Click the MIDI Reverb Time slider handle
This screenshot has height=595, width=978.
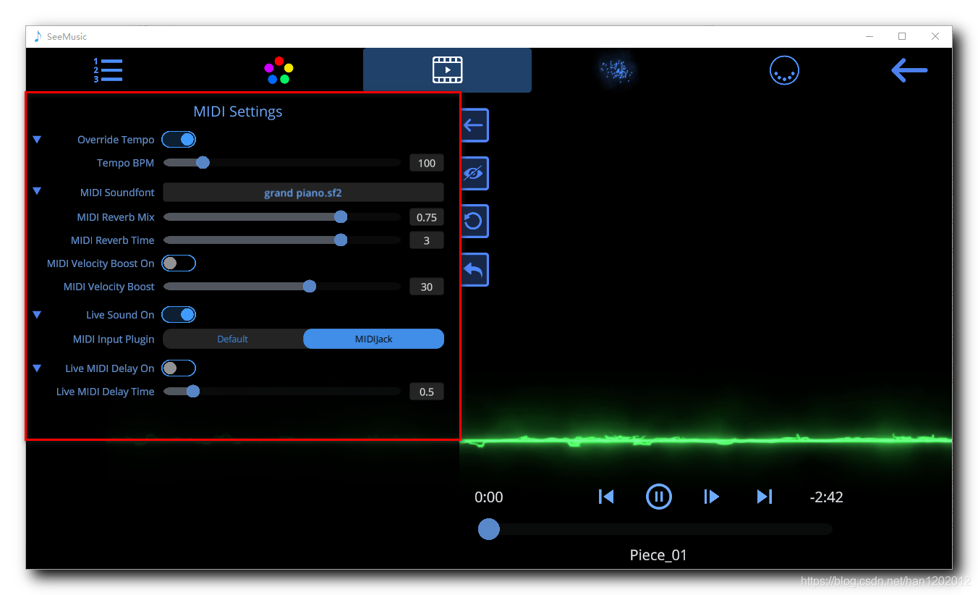pyautogui.click(x=341, y=240)
